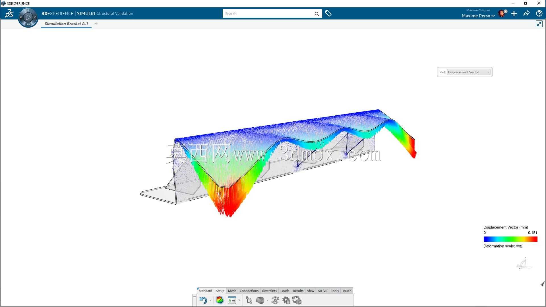Click the 3DEXPERIENCE SIMULIA app title
The height and width of the screenshot is (307, 546).
point(87,13)
